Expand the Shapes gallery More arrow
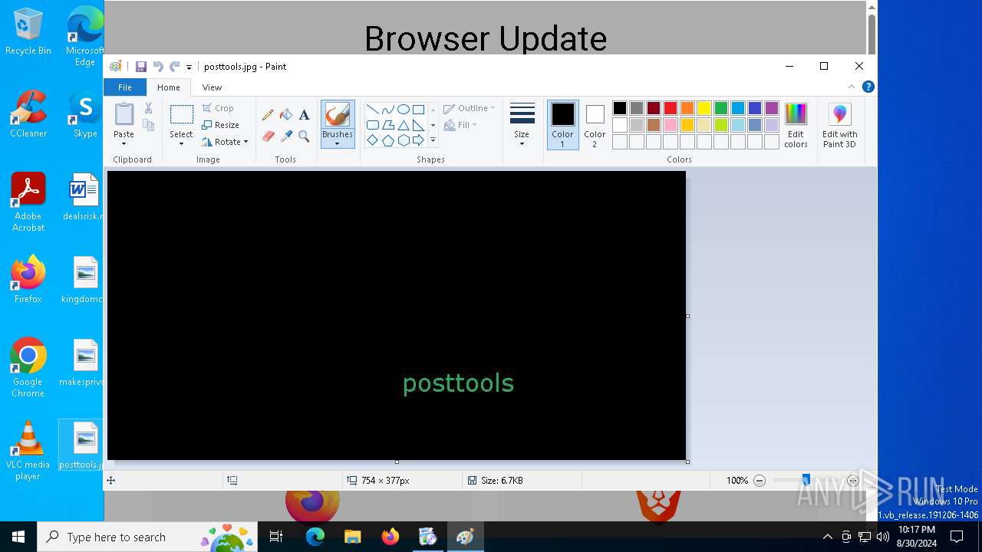 (433, 140)
